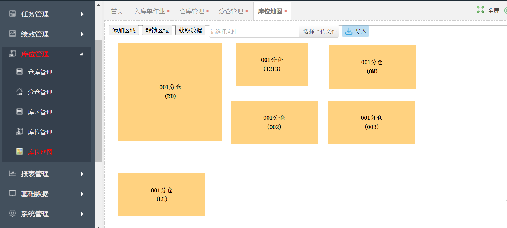Image resolution: width=507 pixels, height=228 pixels.
Task: Close the 库位地图 tab
Action: coord(286,11)
